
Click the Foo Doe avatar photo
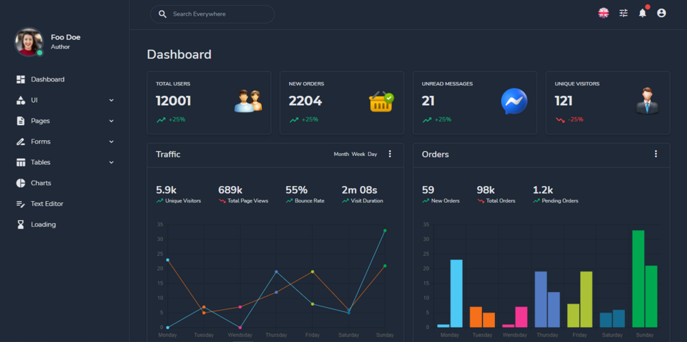pos(29,42)
